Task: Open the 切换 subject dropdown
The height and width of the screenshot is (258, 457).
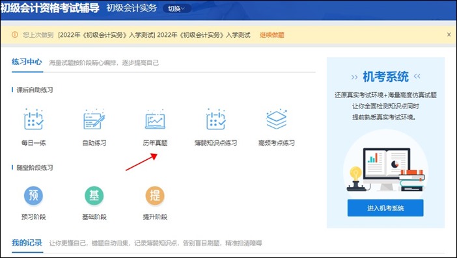Action: pyautogui.click(x=176, y=8)
